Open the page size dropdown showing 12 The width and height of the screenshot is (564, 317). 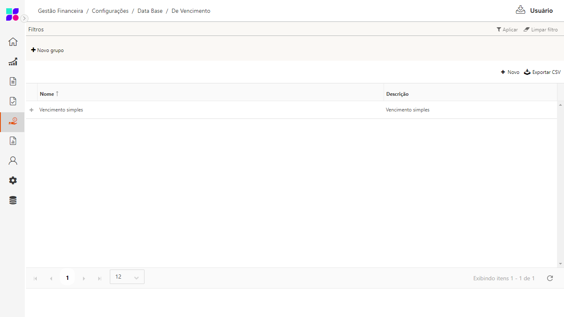127,277
